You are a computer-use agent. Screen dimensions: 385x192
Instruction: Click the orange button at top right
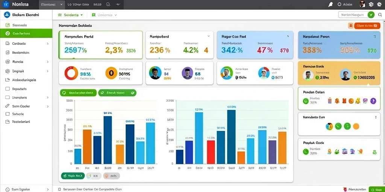[367, 25]
